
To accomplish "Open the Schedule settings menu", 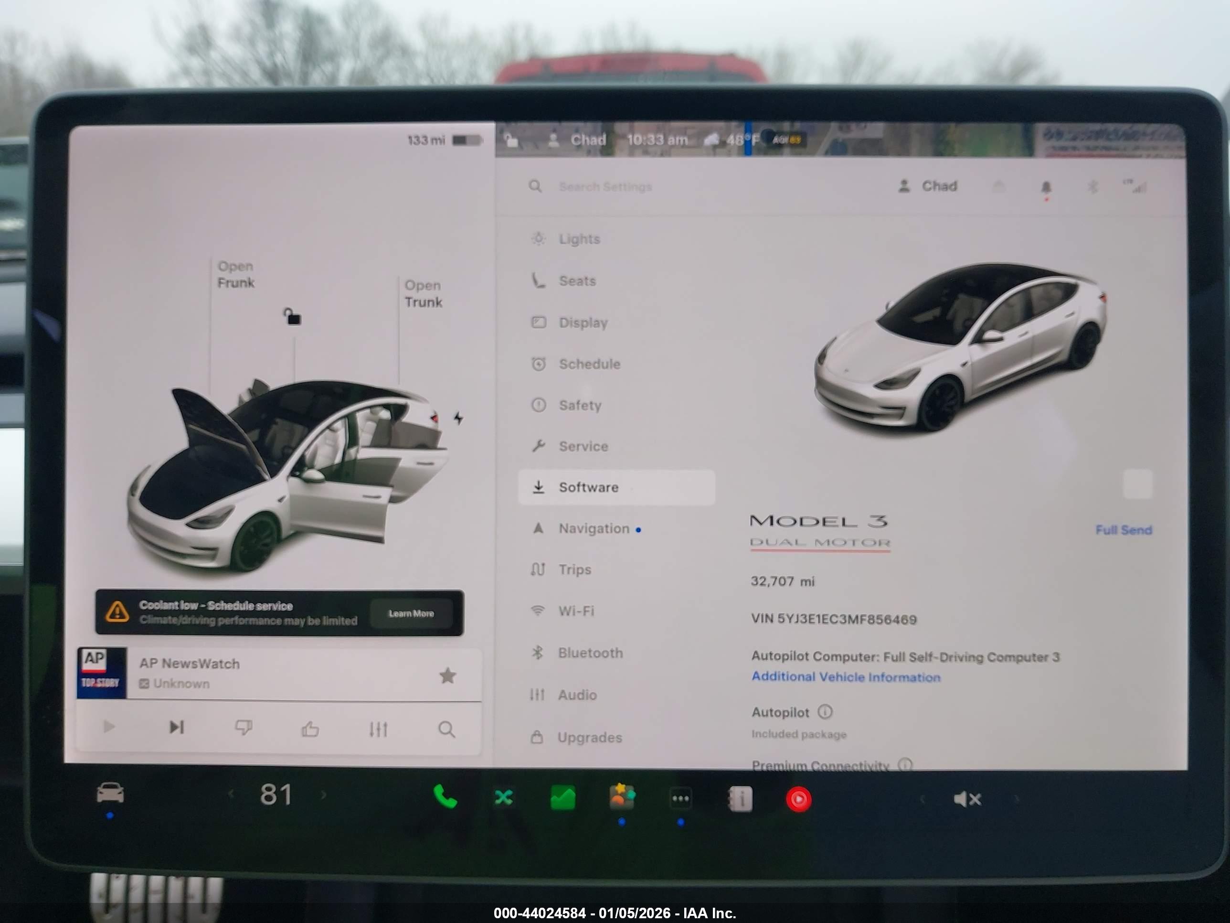I will tap(588, 364).
